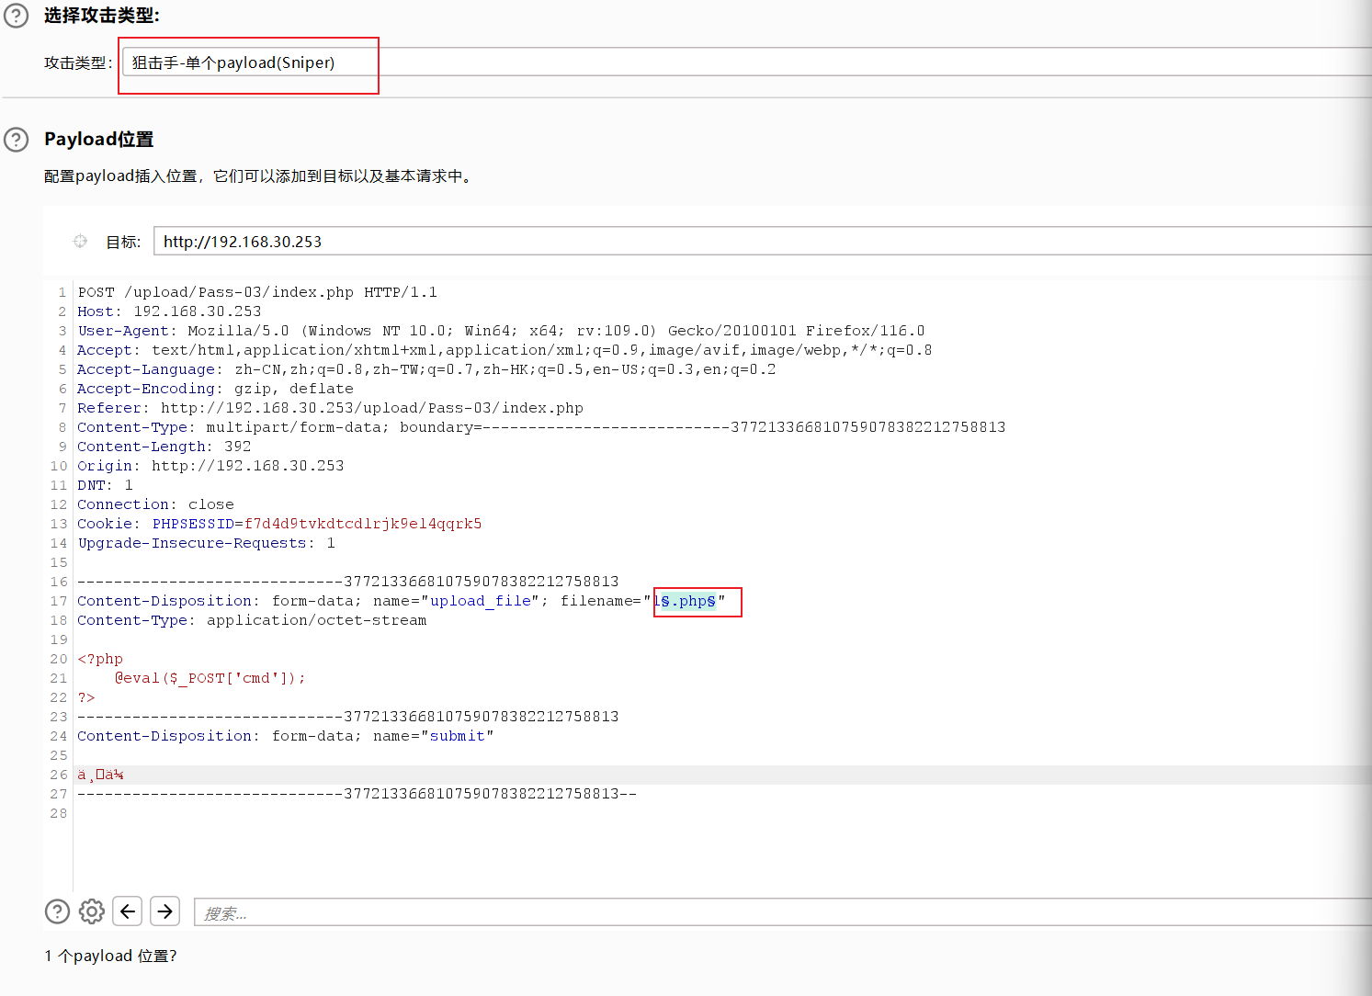Click the Accept-Language header line
This screenshot has width=1372, height=996.
click(426, 369)
